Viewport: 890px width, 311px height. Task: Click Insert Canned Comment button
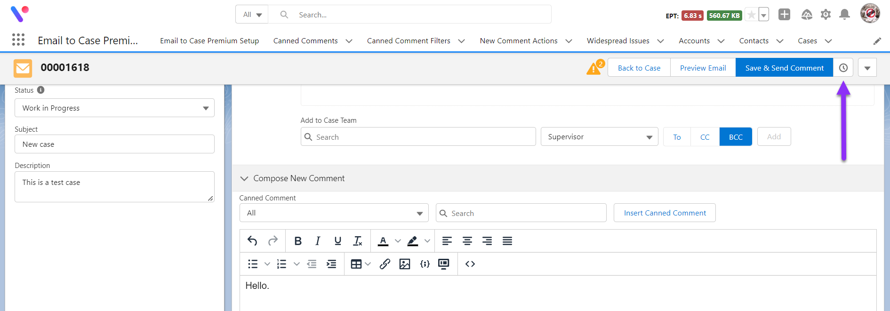[665, 213]
